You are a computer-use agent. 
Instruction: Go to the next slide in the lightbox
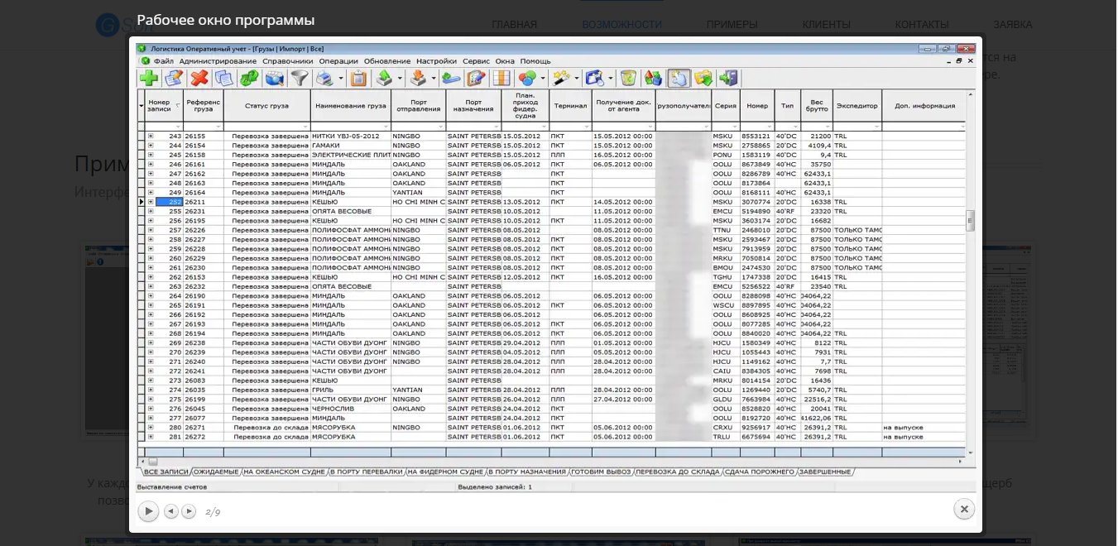[189, 511]
